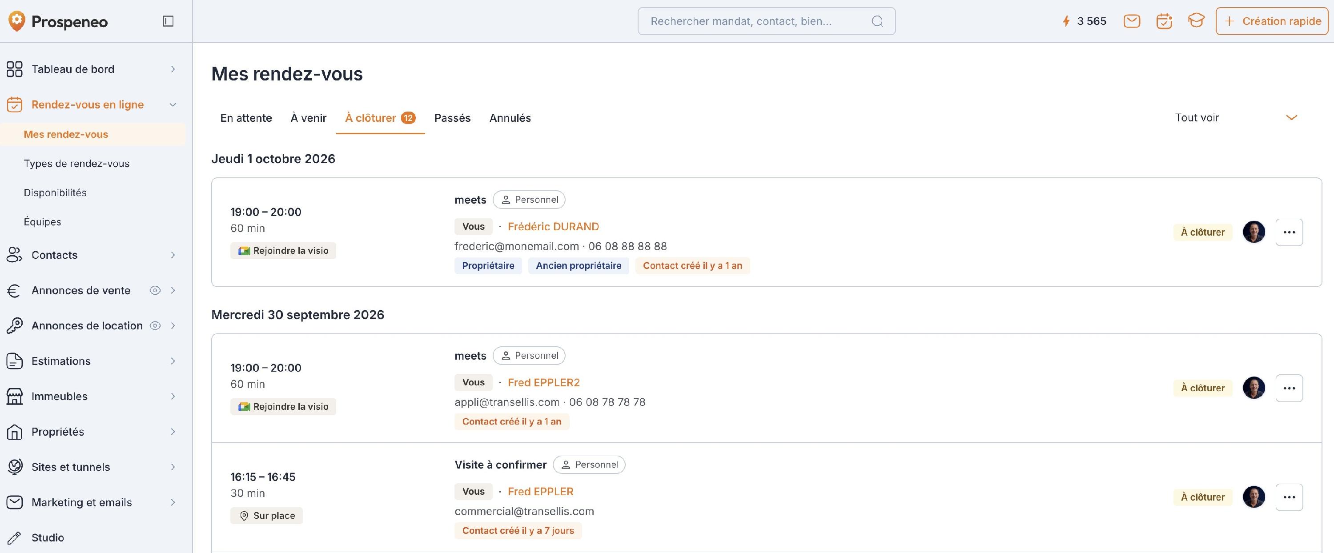
Task: Open the calendar check icon in header
Action: pyautogui.click(x=1164, y=21)
